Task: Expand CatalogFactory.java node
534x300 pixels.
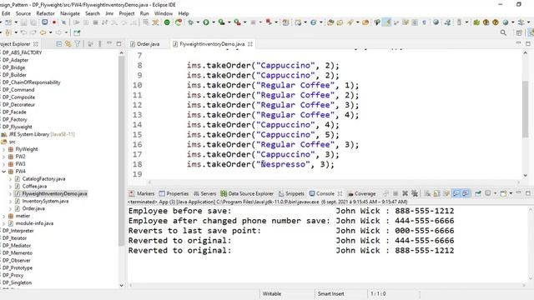Action: pyautogui.click(x=10, y=179)
